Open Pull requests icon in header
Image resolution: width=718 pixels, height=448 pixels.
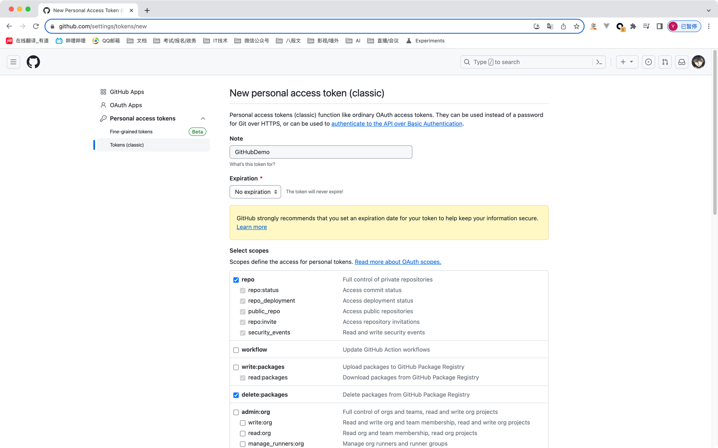(x=665, y=62)
